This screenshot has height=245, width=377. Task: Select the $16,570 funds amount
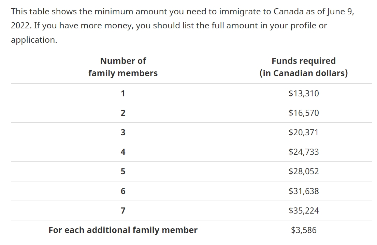click(304, 113)
